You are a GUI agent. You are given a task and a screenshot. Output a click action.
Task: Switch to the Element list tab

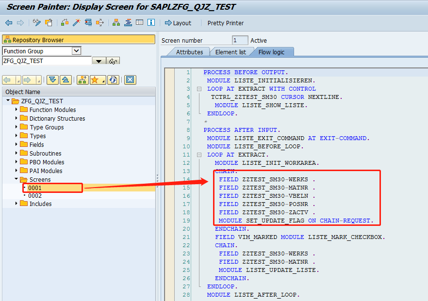point(230,52)
